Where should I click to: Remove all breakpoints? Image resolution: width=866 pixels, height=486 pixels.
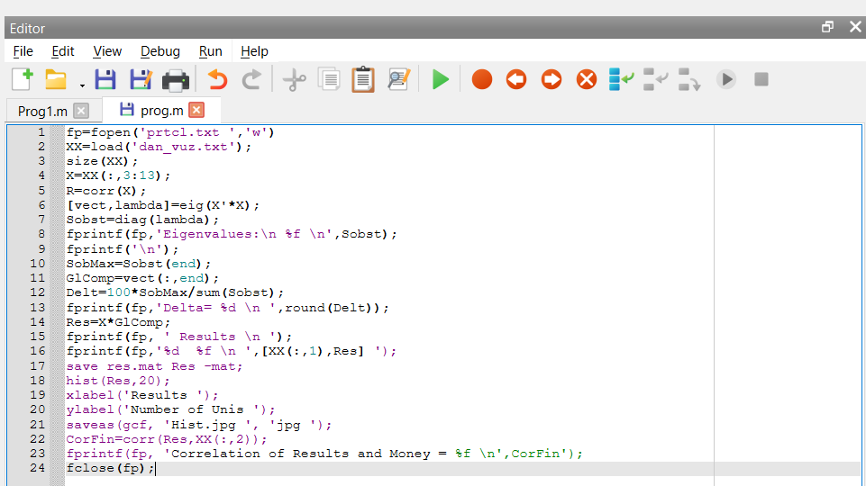(587, 80)
